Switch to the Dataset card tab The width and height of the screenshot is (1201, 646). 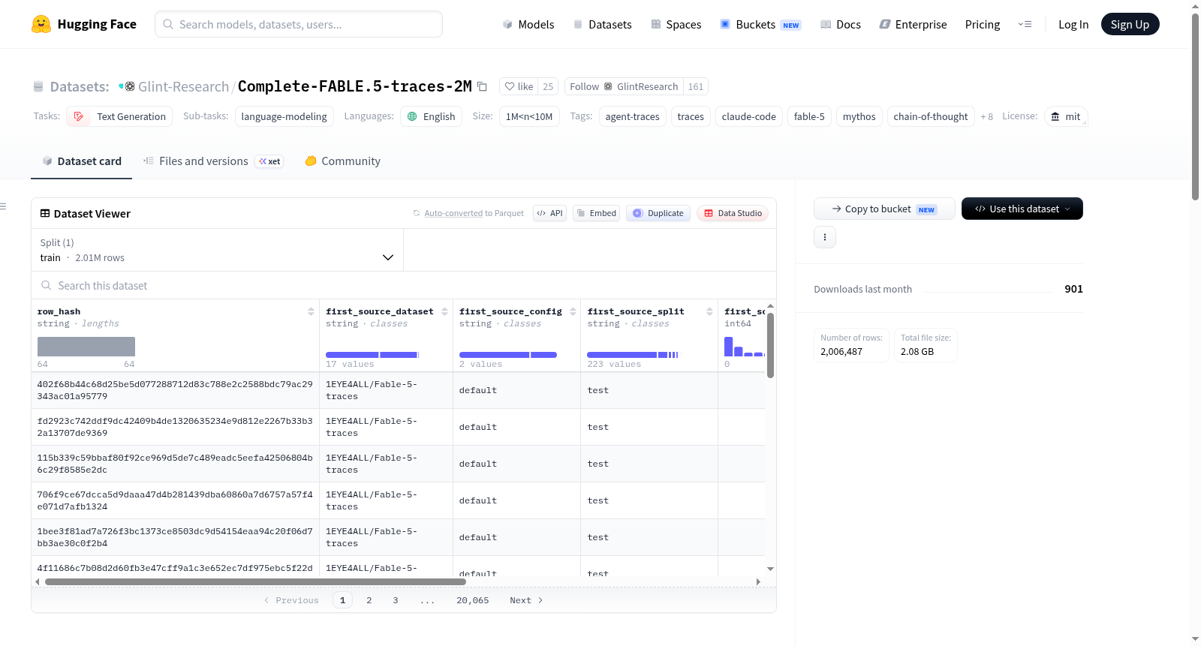82,161
